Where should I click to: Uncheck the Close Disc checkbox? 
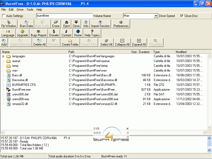click(182, 16)
